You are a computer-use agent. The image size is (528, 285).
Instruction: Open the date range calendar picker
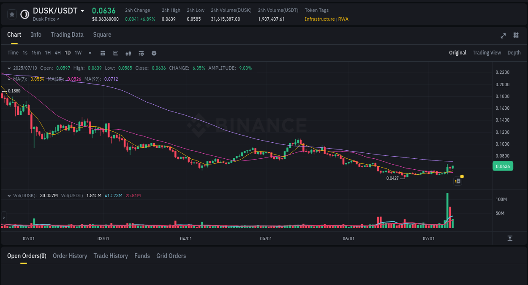point(103,53)
